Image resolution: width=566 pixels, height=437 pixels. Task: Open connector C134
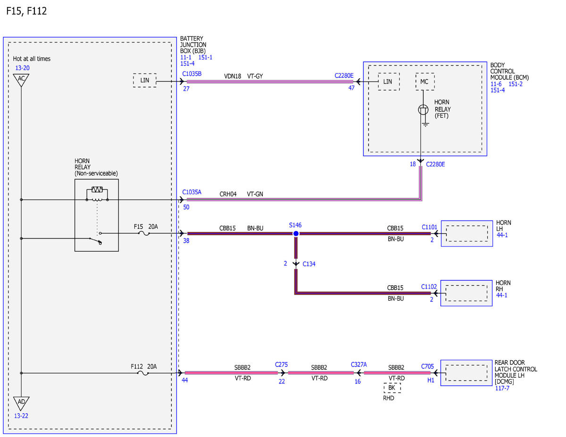(309, 264)
